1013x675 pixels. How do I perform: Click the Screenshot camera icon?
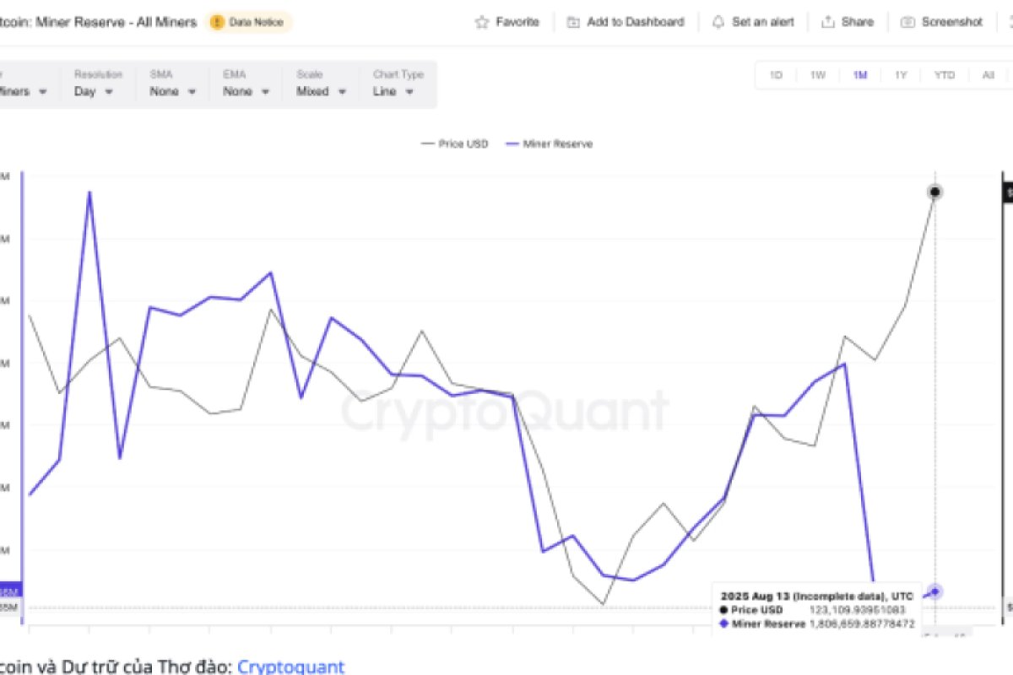(x=907, y=23)
